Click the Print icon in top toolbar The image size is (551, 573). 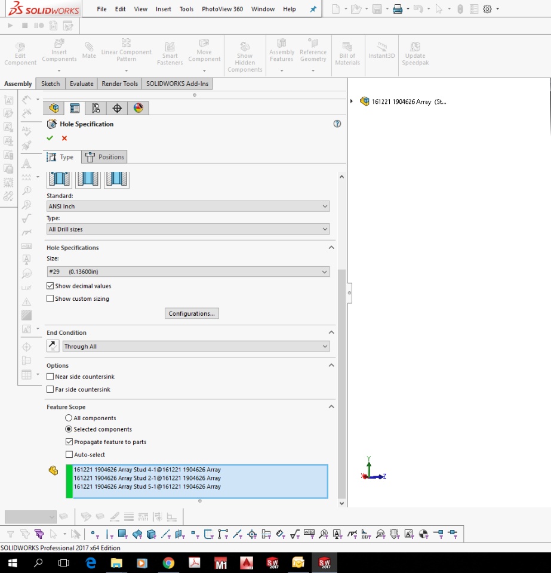[x=397, y=9]
